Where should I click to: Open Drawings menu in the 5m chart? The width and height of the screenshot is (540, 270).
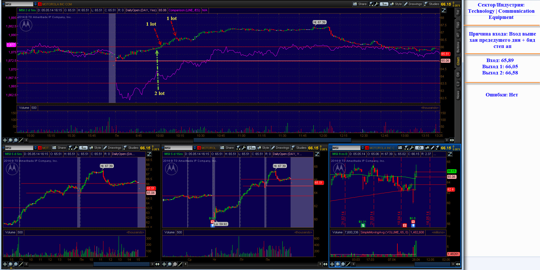112,148
